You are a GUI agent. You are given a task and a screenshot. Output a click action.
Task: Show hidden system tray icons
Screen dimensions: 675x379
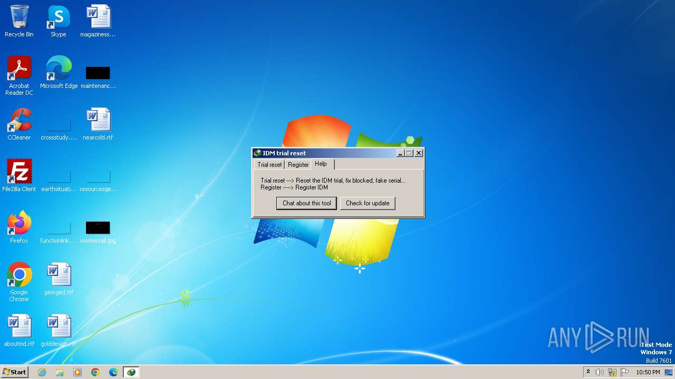point(588,372)
